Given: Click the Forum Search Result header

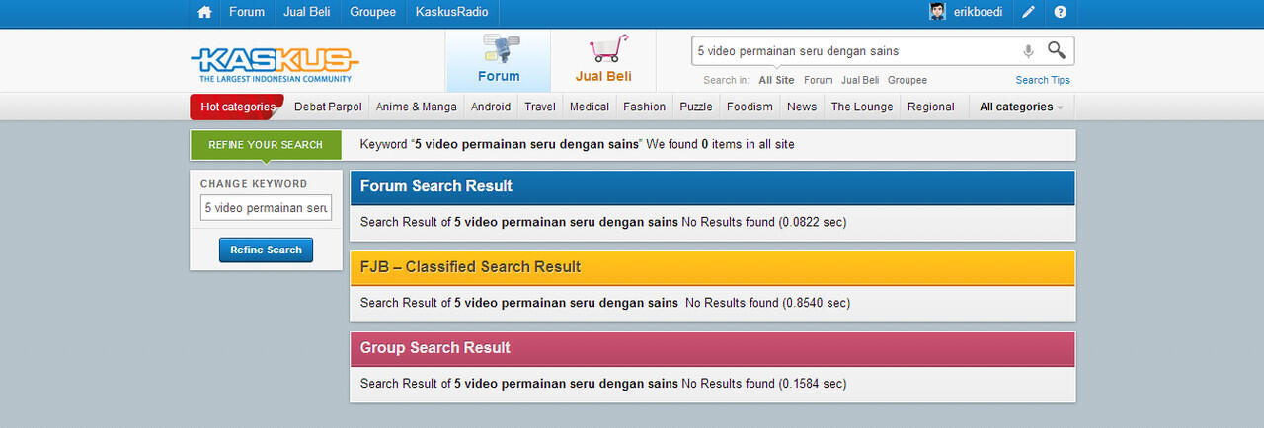Looking at the screenshot, I should [x=713, y=186].
